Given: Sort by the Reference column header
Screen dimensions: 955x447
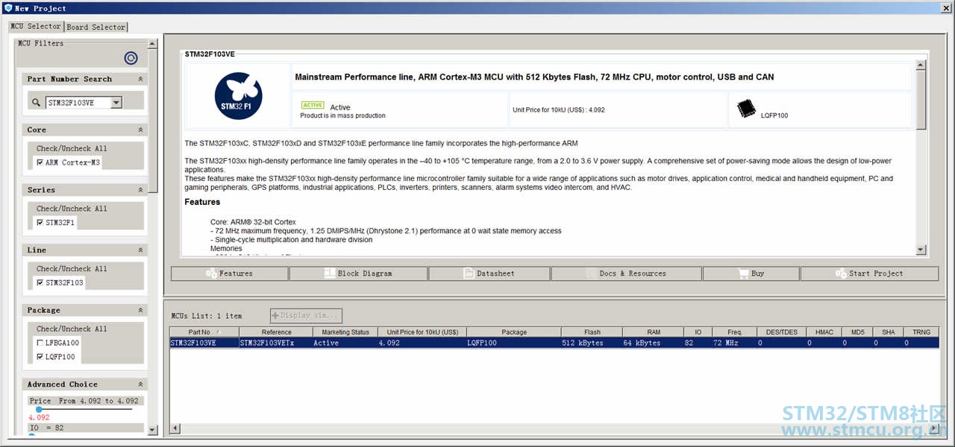Looking at the screenshot, I should pyautogui.click(x=276, y=332).
